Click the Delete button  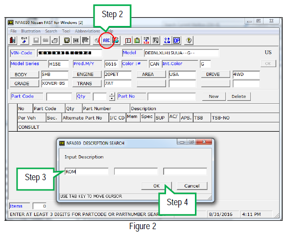[x=239, y=96]
